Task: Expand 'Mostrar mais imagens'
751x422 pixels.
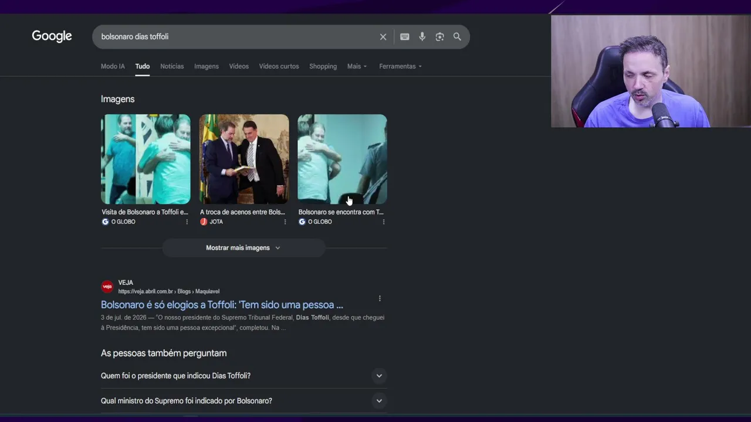Action: point(243,248)
